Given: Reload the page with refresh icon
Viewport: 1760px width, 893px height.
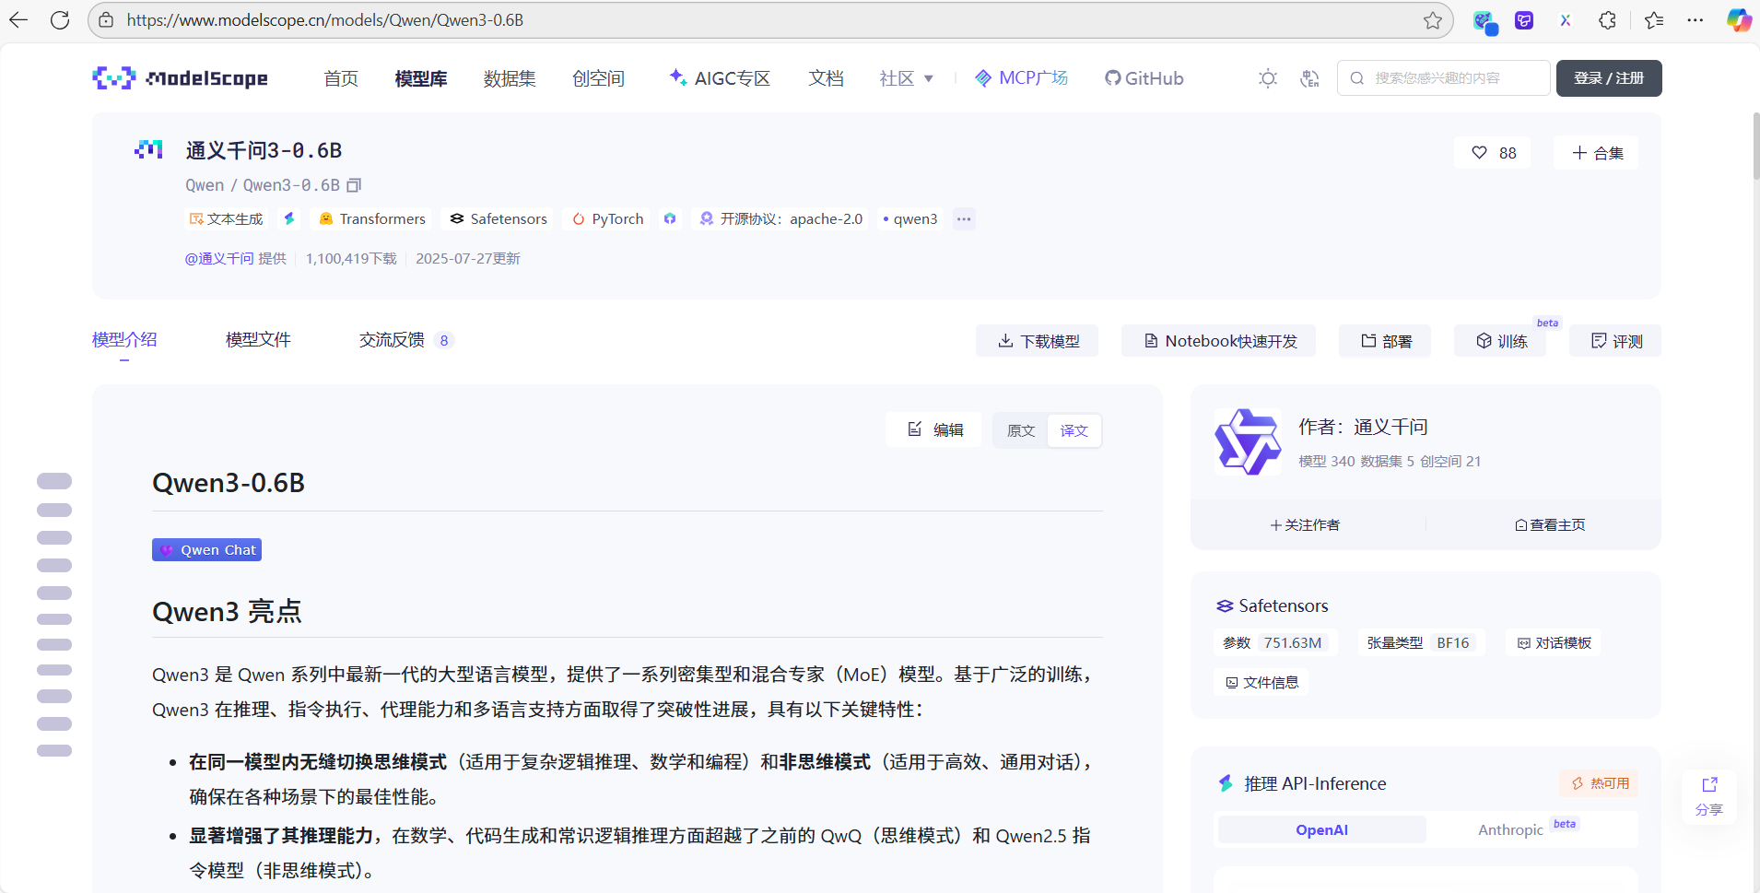Looking at the screenshot, I should click(60, 20).
